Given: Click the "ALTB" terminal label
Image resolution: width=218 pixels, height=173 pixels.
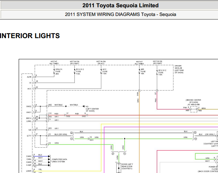Looking at the screenshot, I should [29, 77].
